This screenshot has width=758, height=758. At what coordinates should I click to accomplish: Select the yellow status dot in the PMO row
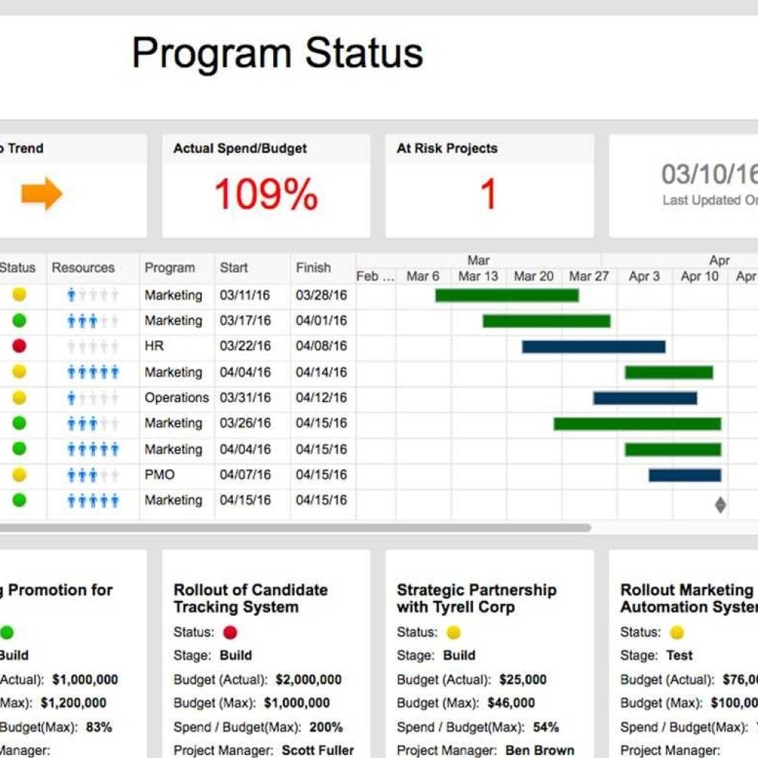coord(19,474)
